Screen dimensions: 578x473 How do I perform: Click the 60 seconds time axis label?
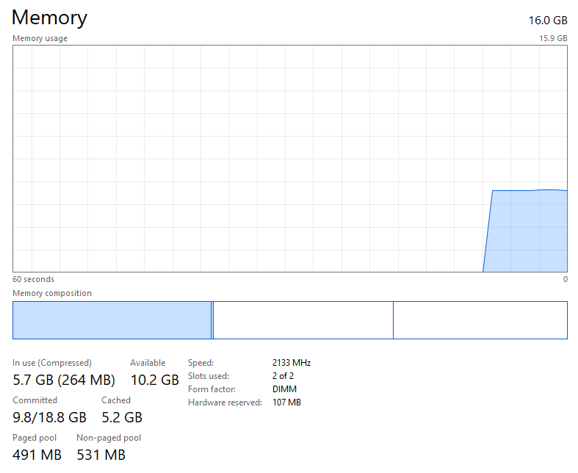coord(33,279)
